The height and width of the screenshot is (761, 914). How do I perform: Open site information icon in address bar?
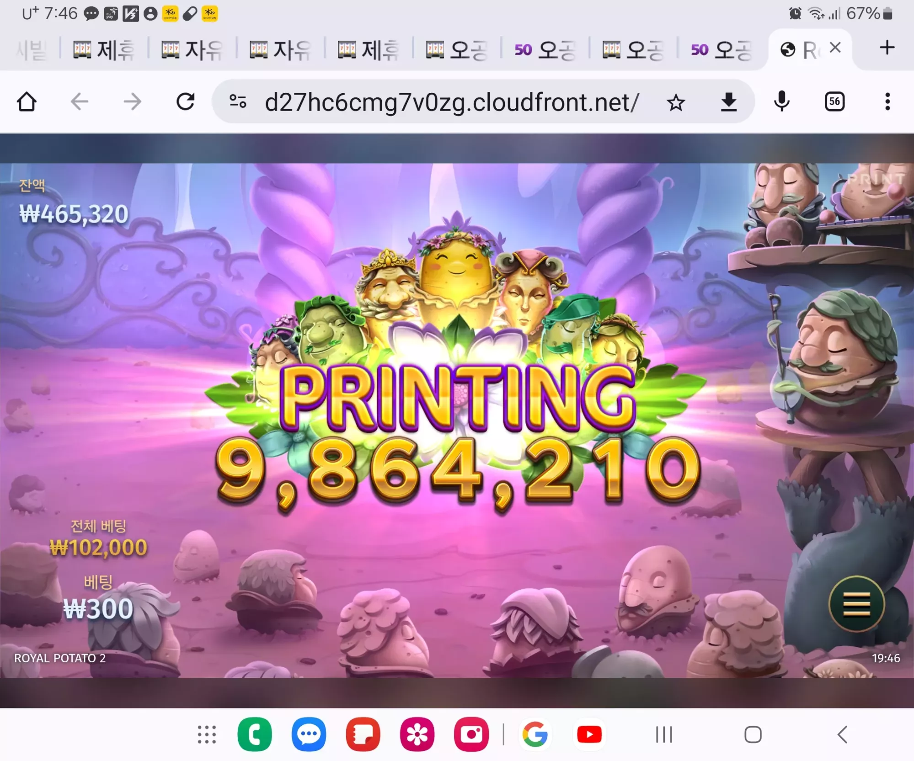(238, 101)
